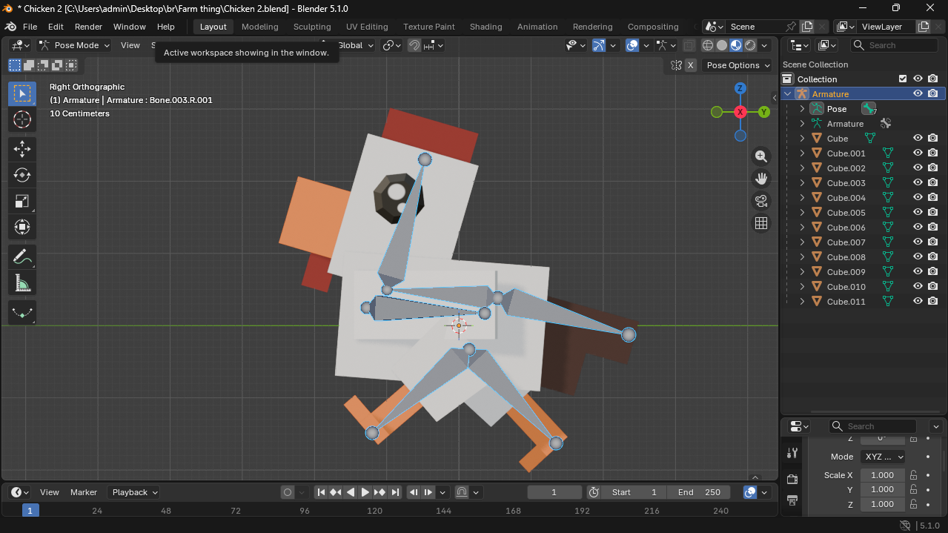Select the 3D Cursor tool
Viewport: 948px width, 533px height.
[x=22, y=119]
